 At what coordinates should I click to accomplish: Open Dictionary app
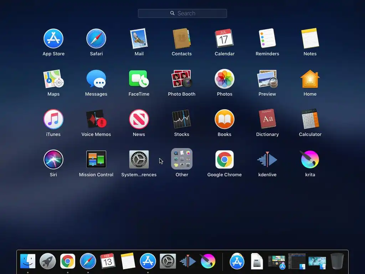(267, 119)
